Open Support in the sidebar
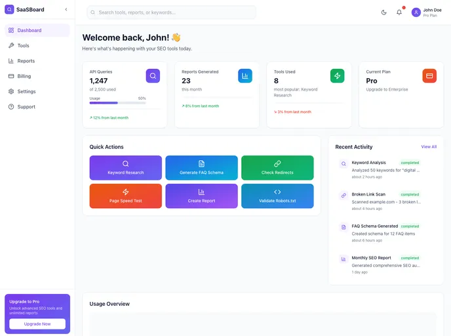This screenshot has width=451, height=336. pyautogui.click(x=37, y=106)
